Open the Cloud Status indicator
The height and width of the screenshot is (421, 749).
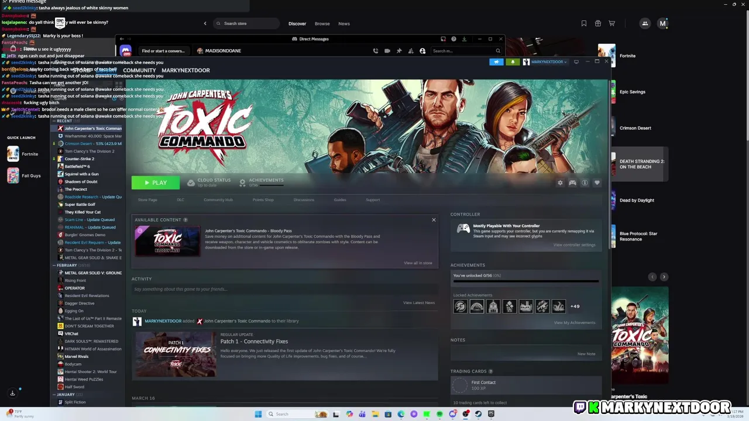point(209,182)
